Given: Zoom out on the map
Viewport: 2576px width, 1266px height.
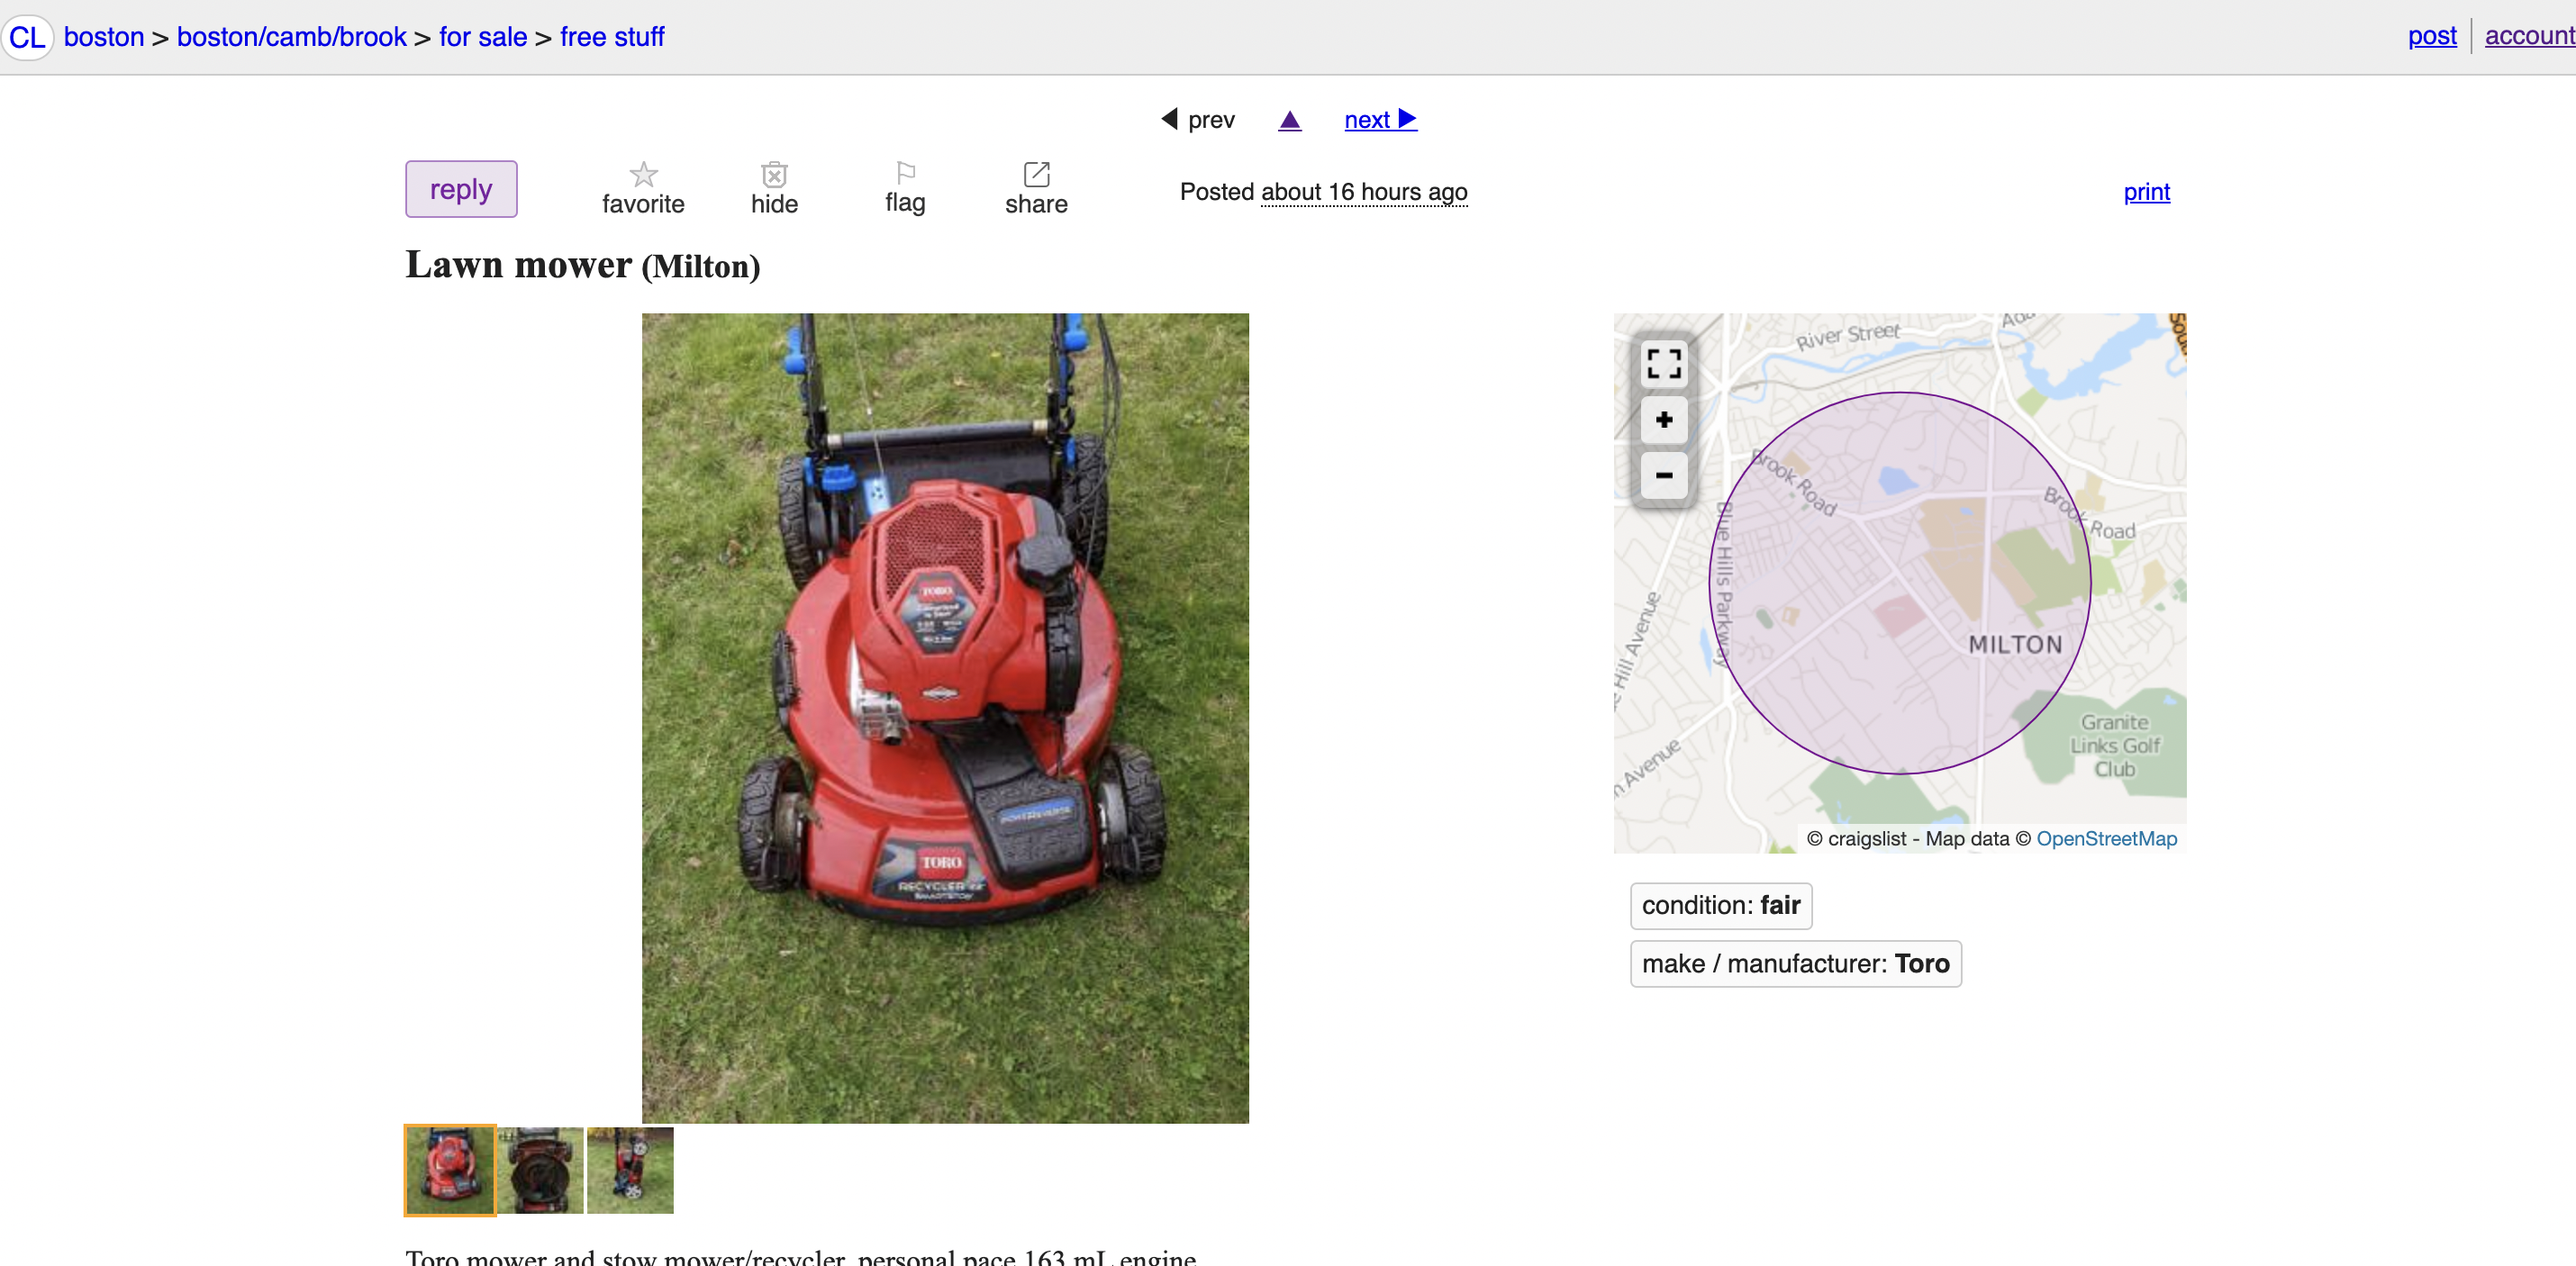Looking at the screenshot, I should 1663,475.
